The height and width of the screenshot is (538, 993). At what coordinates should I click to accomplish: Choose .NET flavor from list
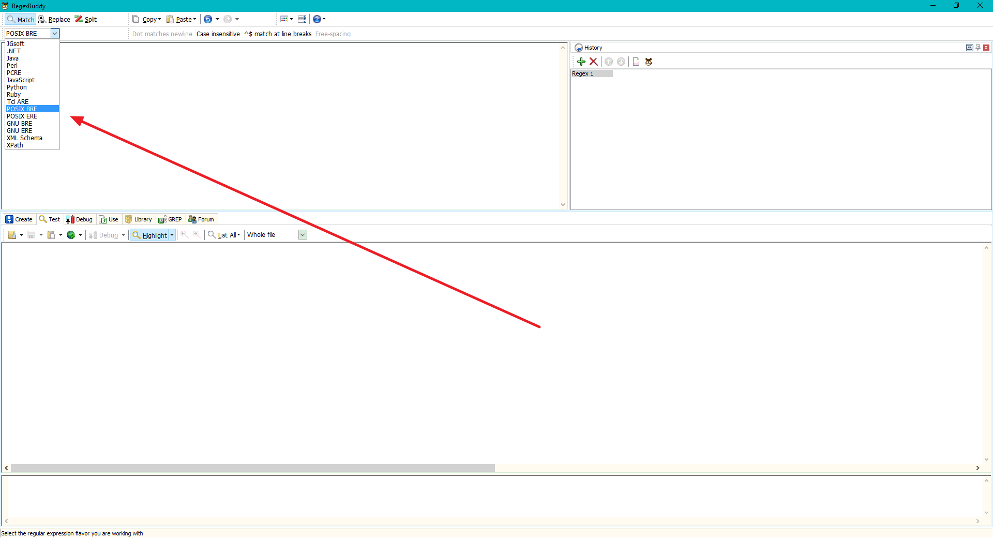(32, 51)
